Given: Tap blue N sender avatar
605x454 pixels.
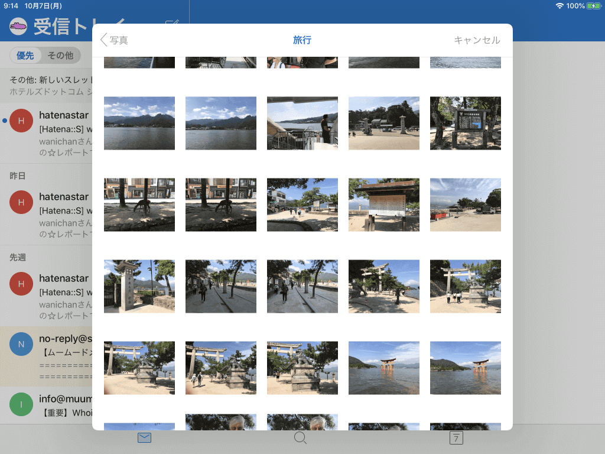Looking at the screenshot, I should (x=21, y=344).
